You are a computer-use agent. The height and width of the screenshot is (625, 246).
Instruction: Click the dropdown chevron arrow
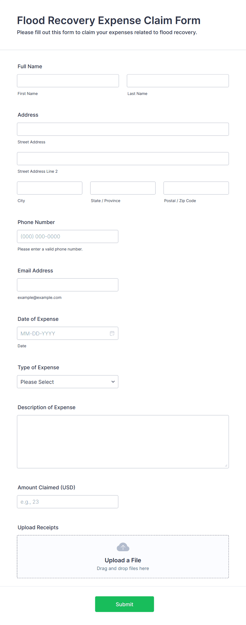[113, 382]
